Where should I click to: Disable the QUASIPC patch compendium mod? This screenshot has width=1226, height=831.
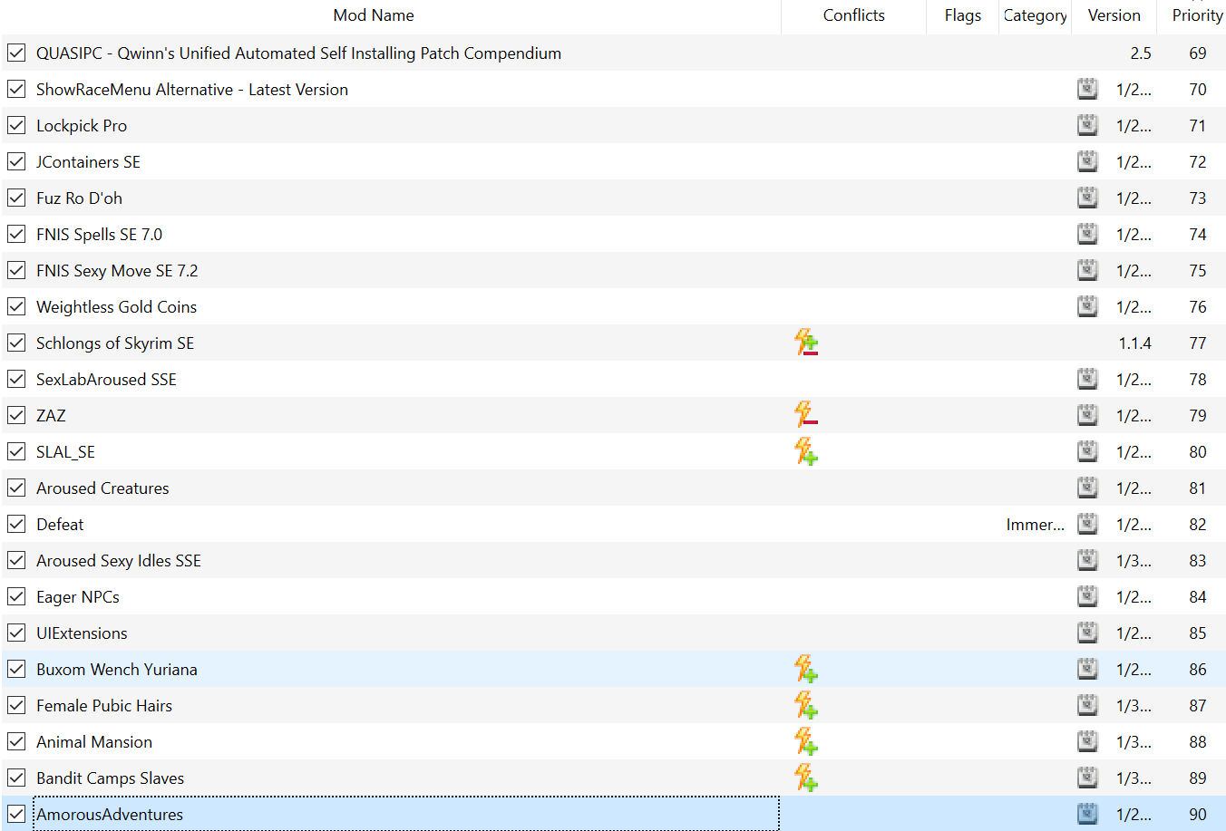click(16, 53)
